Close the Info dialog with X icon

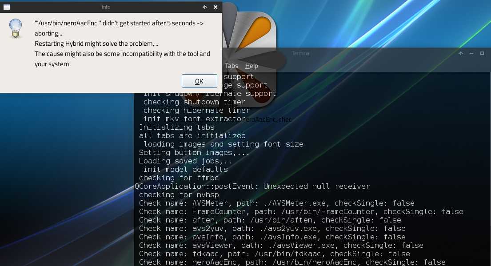(x=216, y=7)
